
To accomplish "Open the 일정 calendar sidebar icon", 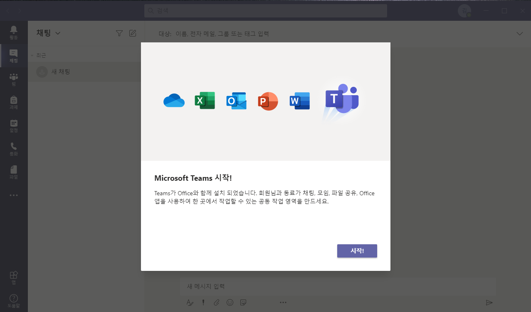I will click(x=14, y=125).
